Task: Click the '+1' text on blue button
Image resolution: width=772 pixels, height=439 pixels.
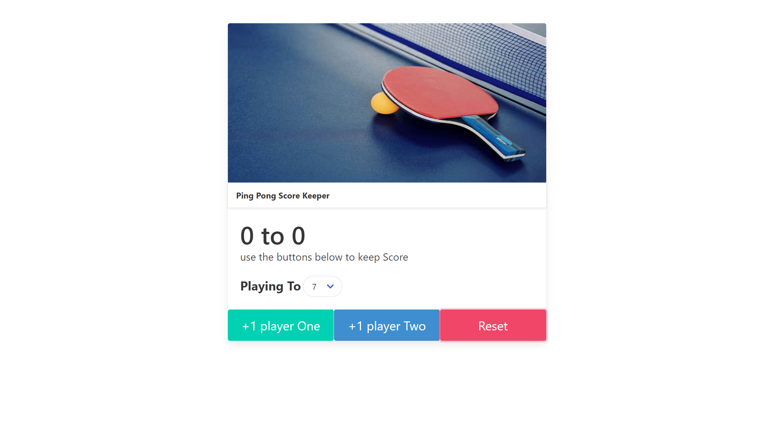Action: 355,326
